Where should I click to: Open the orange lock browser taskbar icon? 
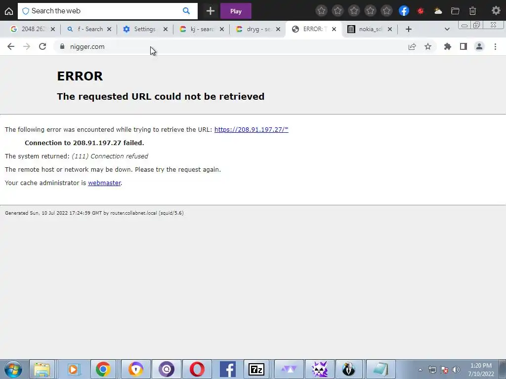[x=135, y=369]
